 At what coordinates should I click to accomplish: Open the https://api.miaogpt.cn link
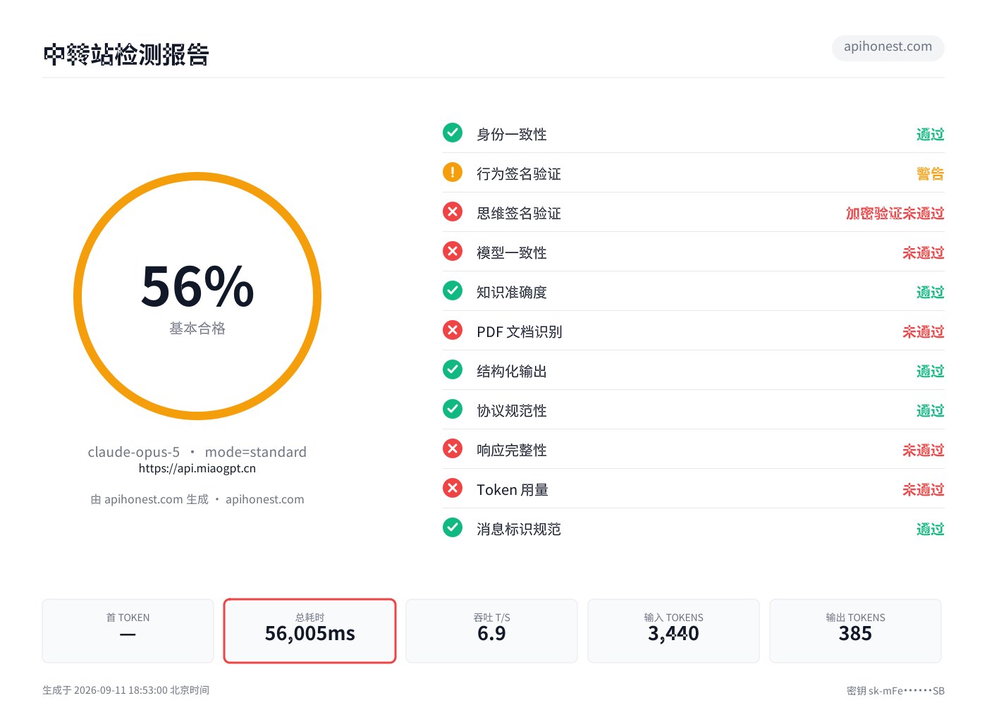click(x=197, y=468)
